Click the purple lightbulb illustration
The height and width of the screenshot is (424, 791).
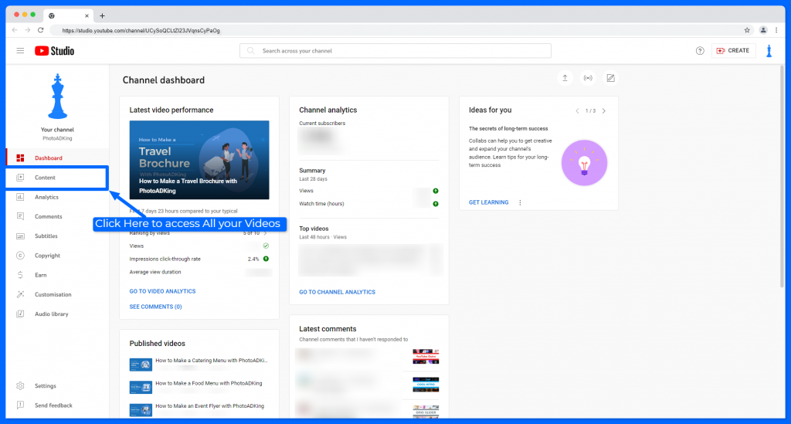(584, 163)
